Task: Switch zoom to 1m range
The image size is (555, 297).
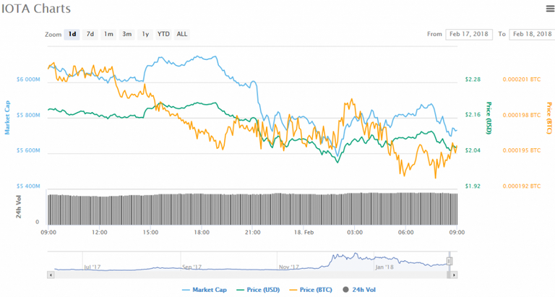Action: click(x=108, y=35)
